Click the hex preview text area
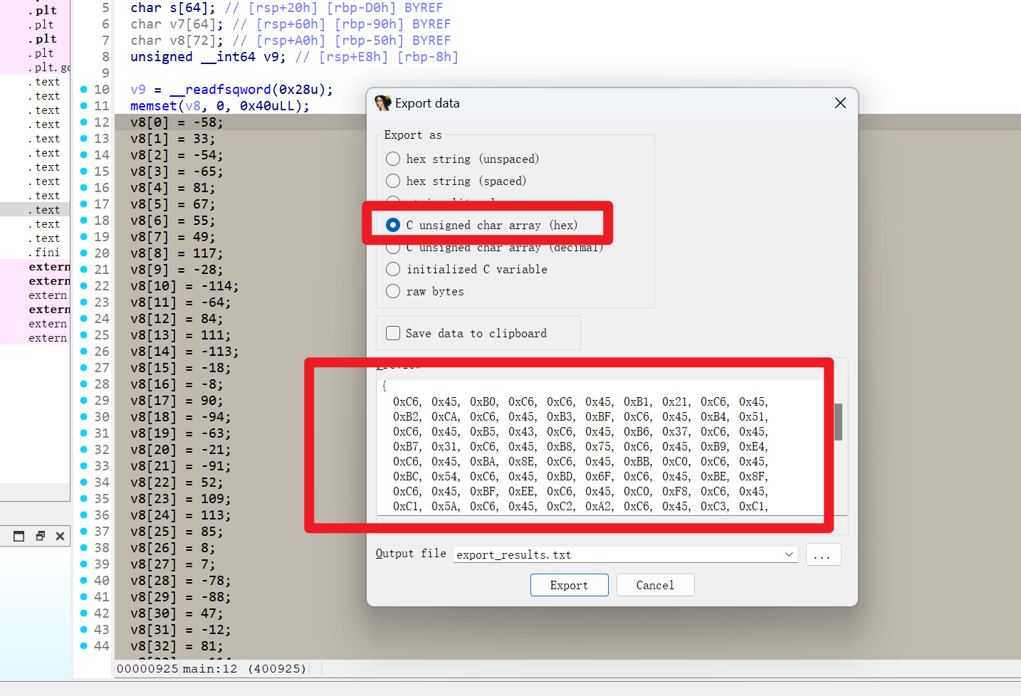The height and width of the screenshot is (696, 1021). tap(605, 446)
